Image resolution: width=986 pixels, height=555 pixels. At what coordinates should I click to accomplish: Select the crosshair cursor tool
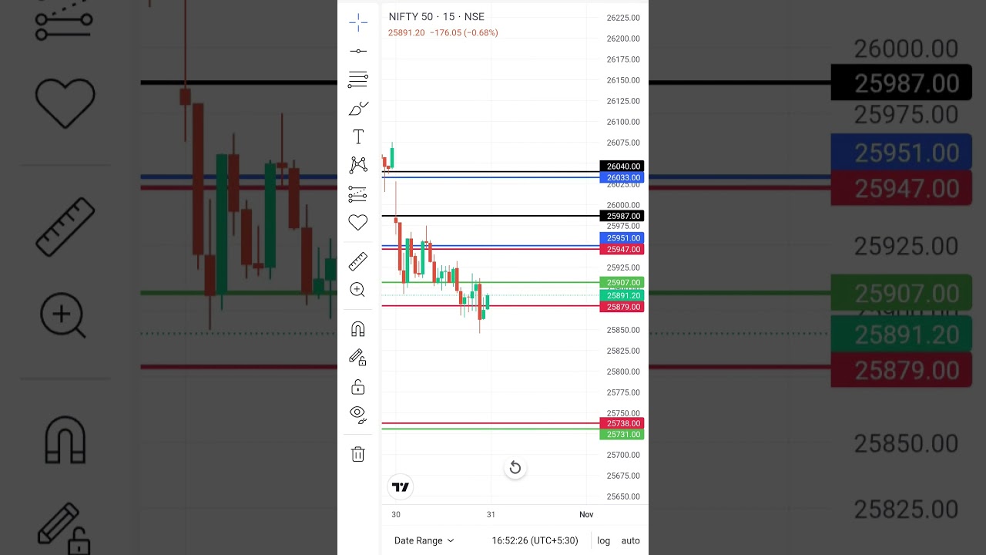pos(358,22)
